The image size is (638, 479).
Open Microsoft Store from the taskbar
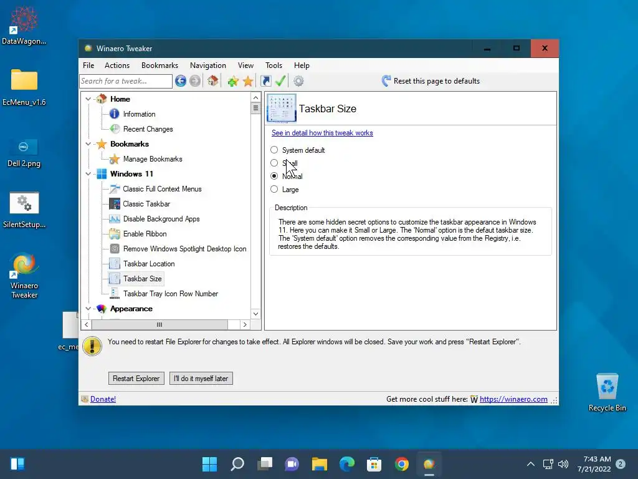374,464
